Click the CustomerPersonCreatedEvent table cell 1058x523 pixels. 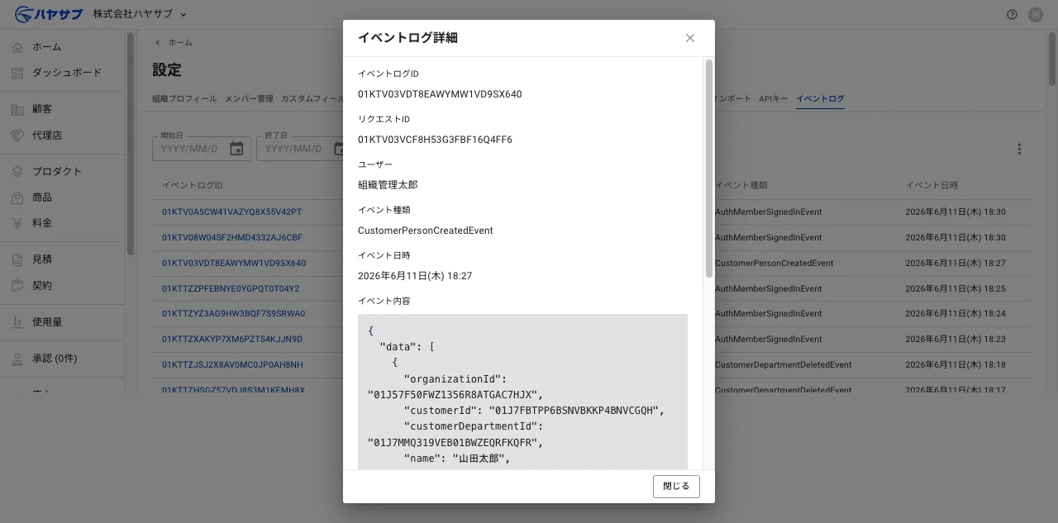click(774, 264)
